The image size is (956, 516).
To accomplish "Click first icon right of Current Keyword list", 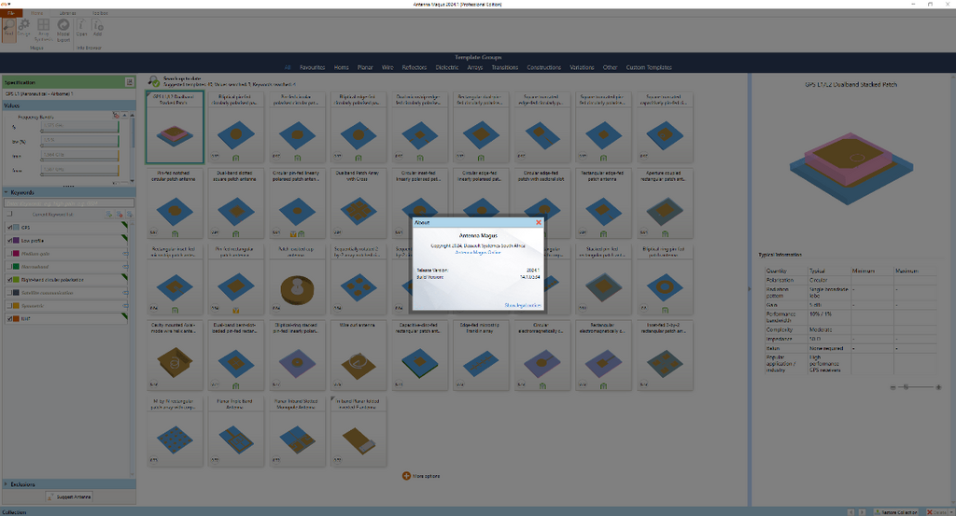I will point(108,215).
